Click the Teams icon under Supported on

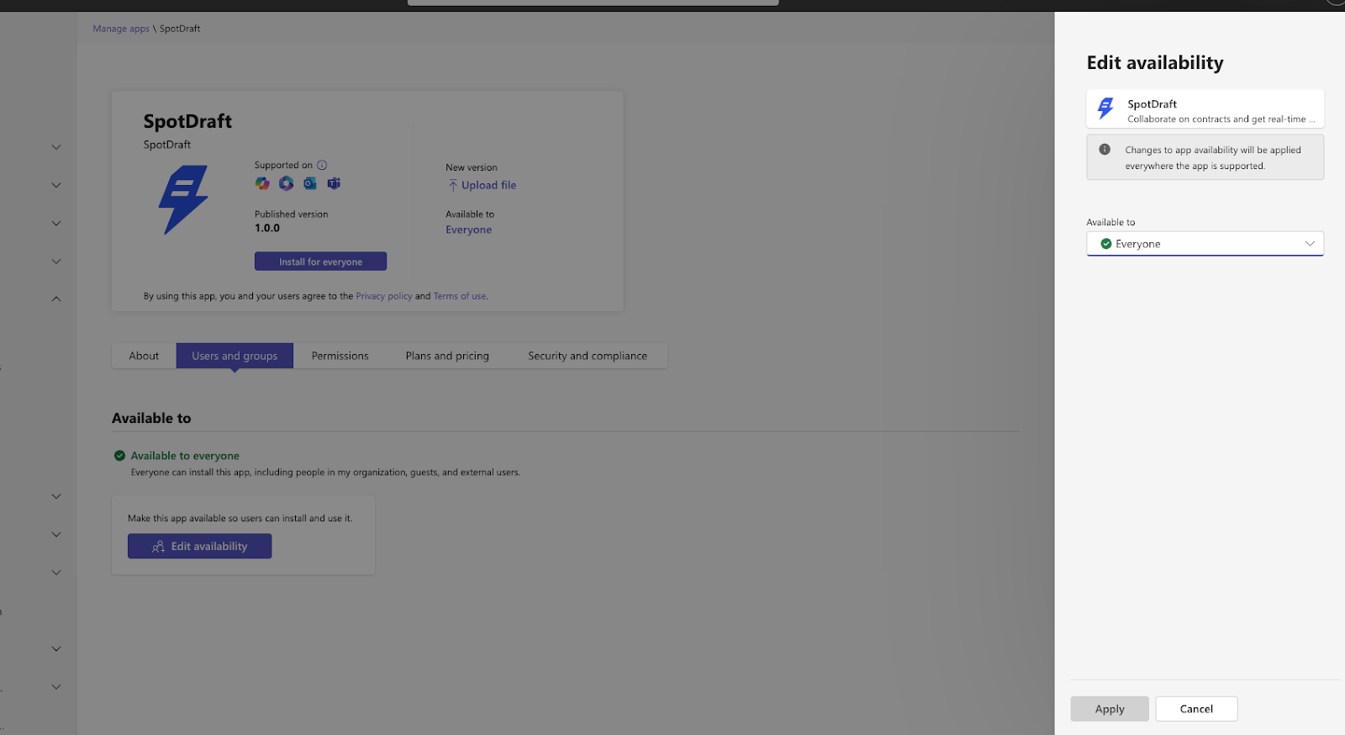pos(334,183)
